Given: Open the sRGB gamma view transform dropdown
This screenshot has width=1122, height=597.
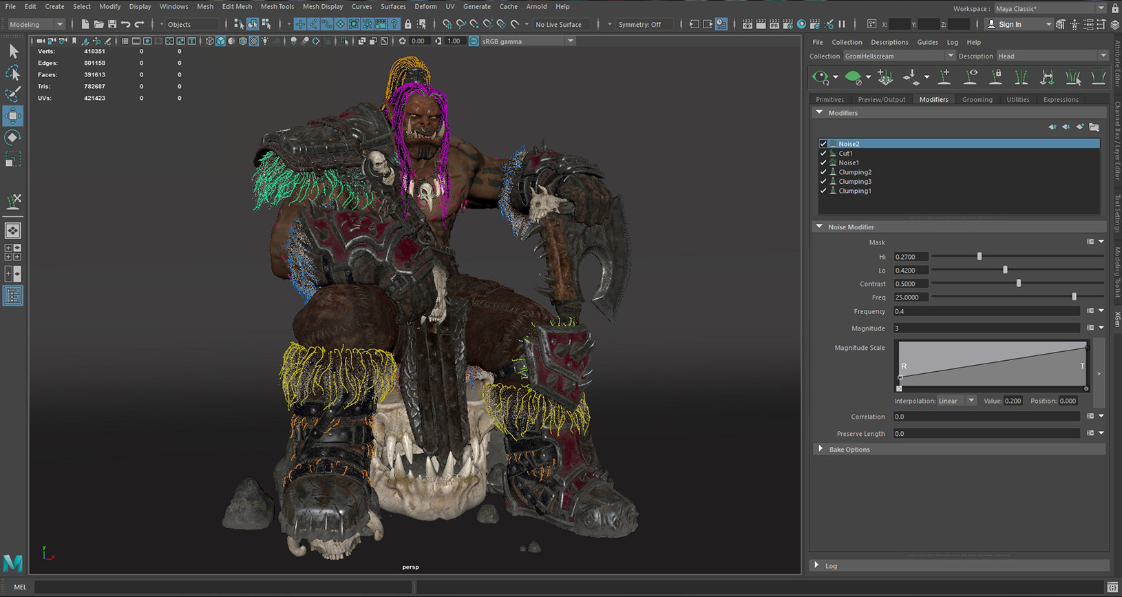Looking at the screenshot, I should (x=527, y=41).
